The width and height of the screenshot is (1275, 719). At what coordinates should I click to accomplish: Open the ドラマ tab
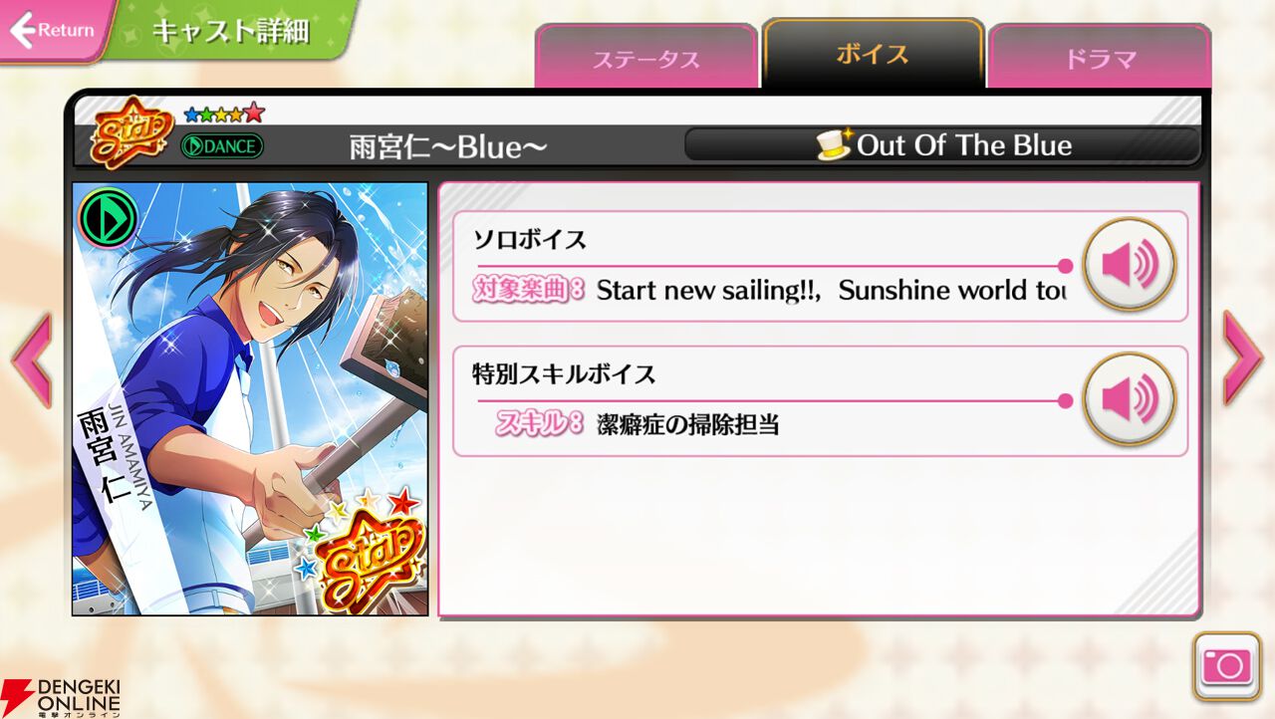pos(1100,58)
